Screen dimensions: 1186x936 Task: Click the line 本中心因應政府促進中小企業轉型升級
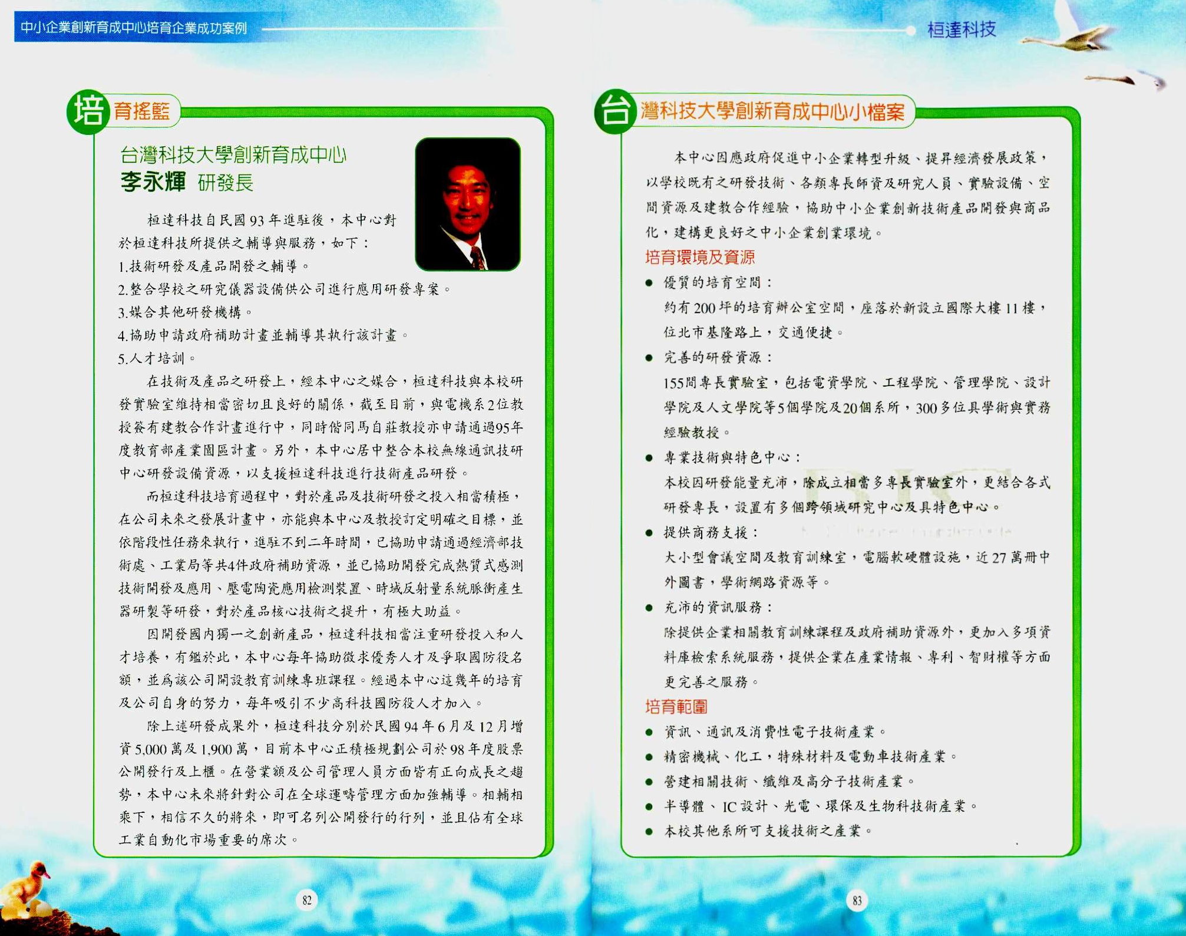coord(861,158)
